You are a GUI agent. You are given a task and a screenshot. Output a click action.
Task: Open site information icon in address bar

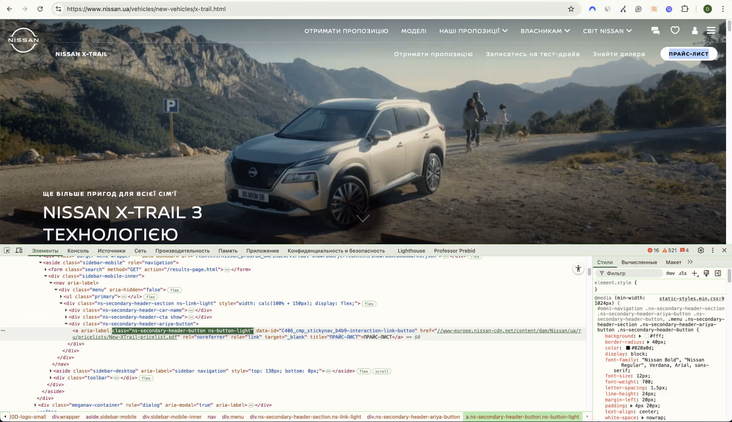pyautogui.click(x=58, y=9)
